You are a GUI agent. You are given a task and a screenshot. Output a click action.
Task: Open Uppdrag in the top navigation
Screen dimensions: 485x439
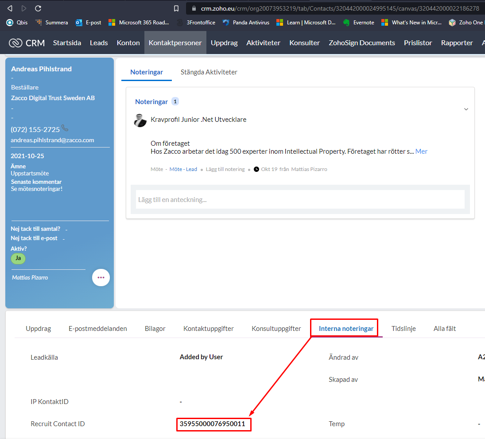pos(224,43)
